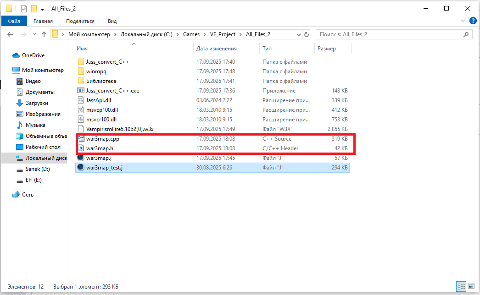
Task: Select the msvcp100.dll file icon
Action: [x=80, y=110]
